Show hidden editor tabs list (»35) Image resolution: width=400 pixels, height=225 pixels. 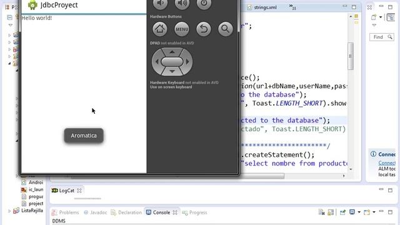(292, 7)
